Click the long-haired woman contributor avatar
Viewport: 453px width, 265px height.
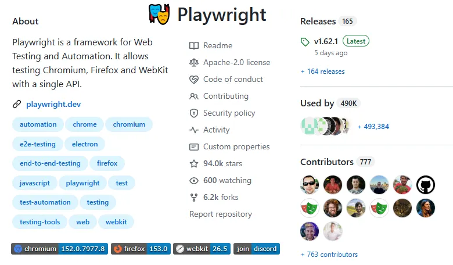click(x=426, y=208)
